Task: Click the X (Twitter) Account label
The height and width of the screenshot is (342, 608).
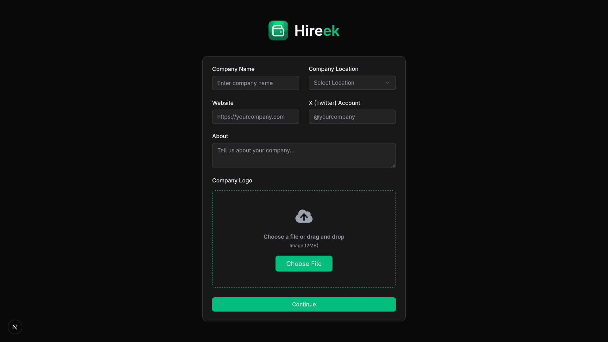Action: pyautogui.click(x=334, y=103)
